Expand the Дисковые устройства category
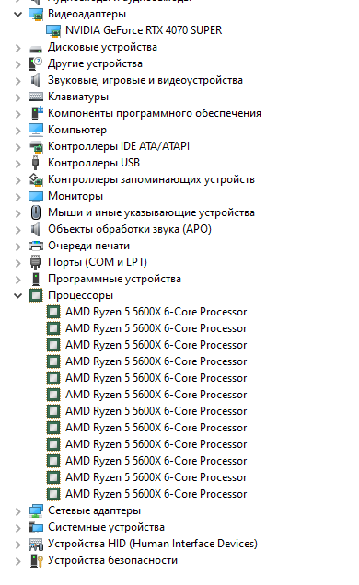359x585 pixels. point(17,48)
